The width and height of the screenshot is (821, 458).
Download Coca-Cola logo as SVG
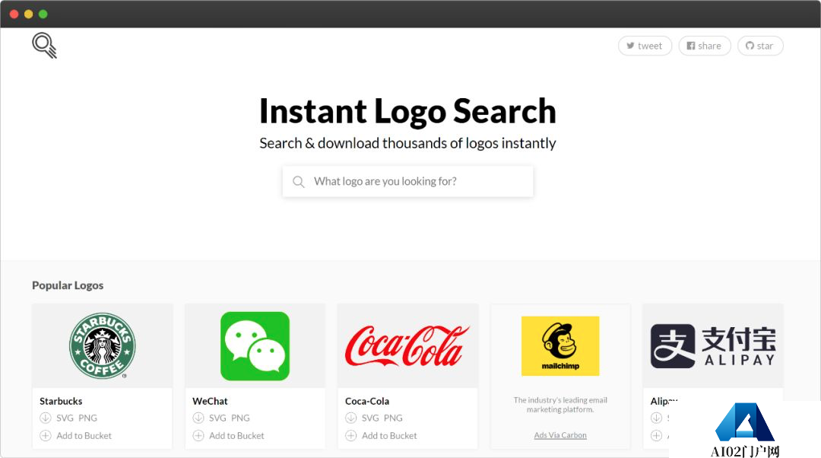point(370,418)
